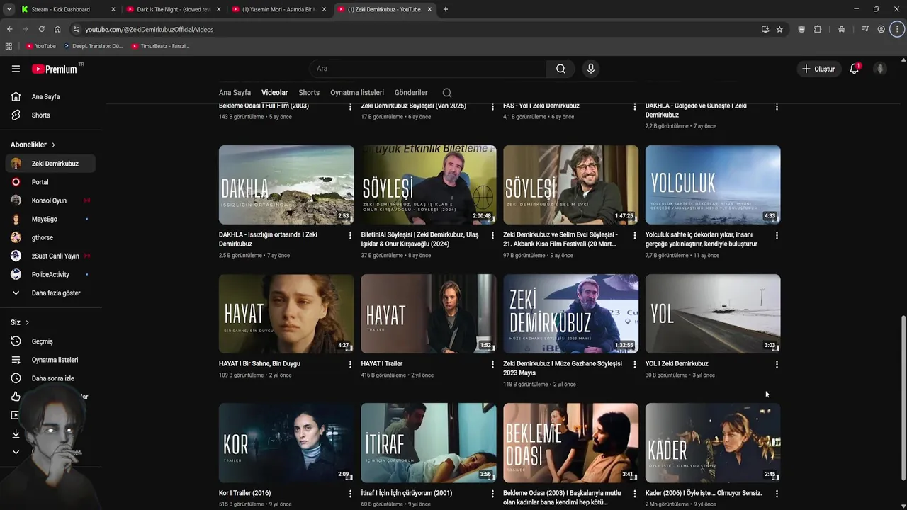Activate voice search microphone
Viewport: 907px width, 510px height.
(590, 69)
